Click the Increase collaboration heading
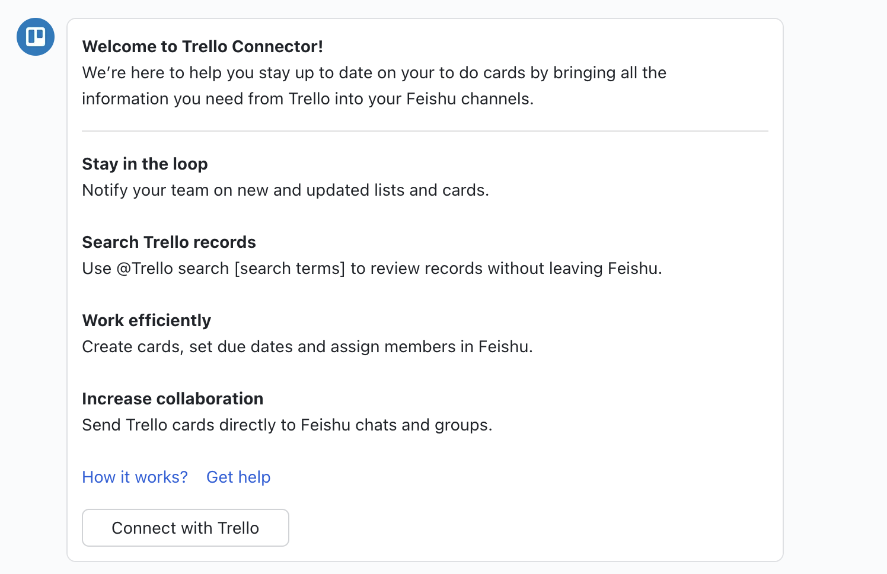 (173, 398)
